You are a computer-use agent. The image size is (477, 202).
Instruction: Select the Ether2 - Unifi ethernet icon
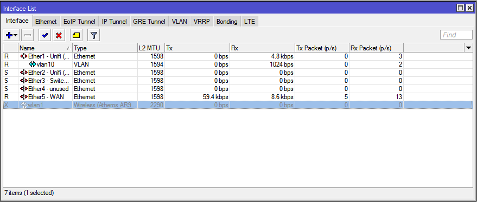pyautogui.click(x=24, y=73)
